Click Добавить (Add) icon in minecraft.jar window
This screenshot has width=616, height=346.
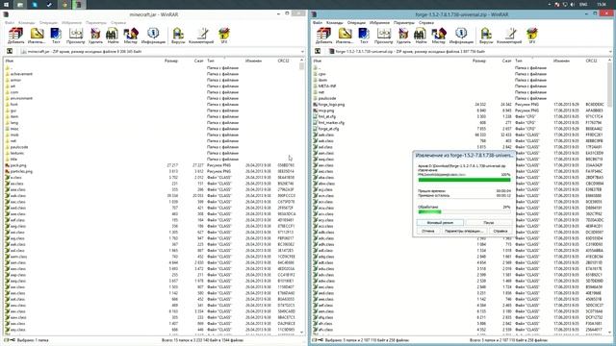(x=15, y=36)
